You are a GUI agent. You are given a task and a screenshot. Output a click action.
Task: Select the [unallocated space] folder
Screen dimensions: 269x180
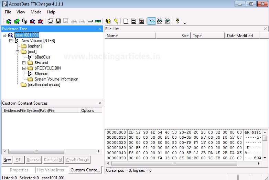tap(44, 85)
